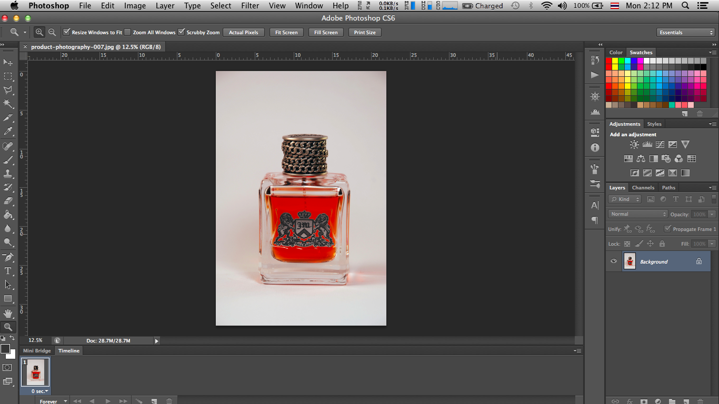Open the Character panel icon

pos(595,205)
